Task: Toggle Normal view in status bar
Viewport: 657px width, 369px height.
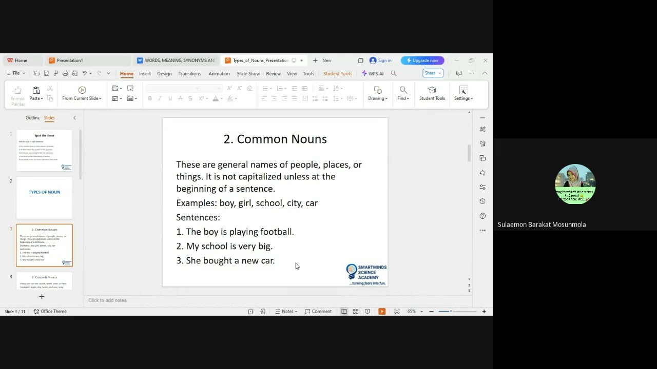Action: [344, 311]
